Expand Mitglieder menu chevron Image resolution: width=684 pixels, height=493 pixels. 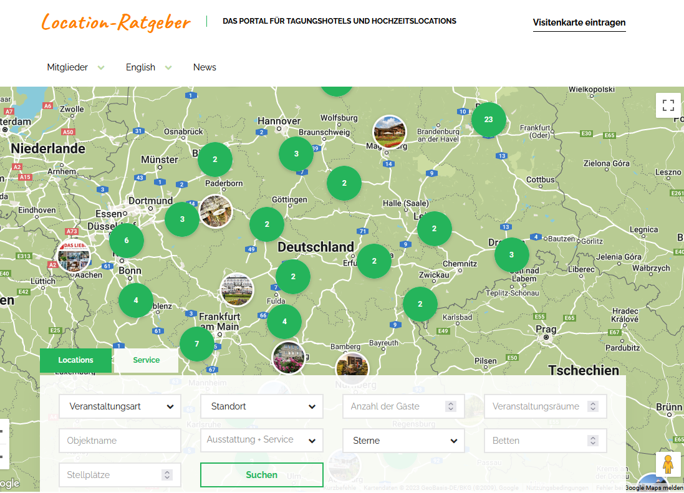pyautogui.click(x=101, y=67)
